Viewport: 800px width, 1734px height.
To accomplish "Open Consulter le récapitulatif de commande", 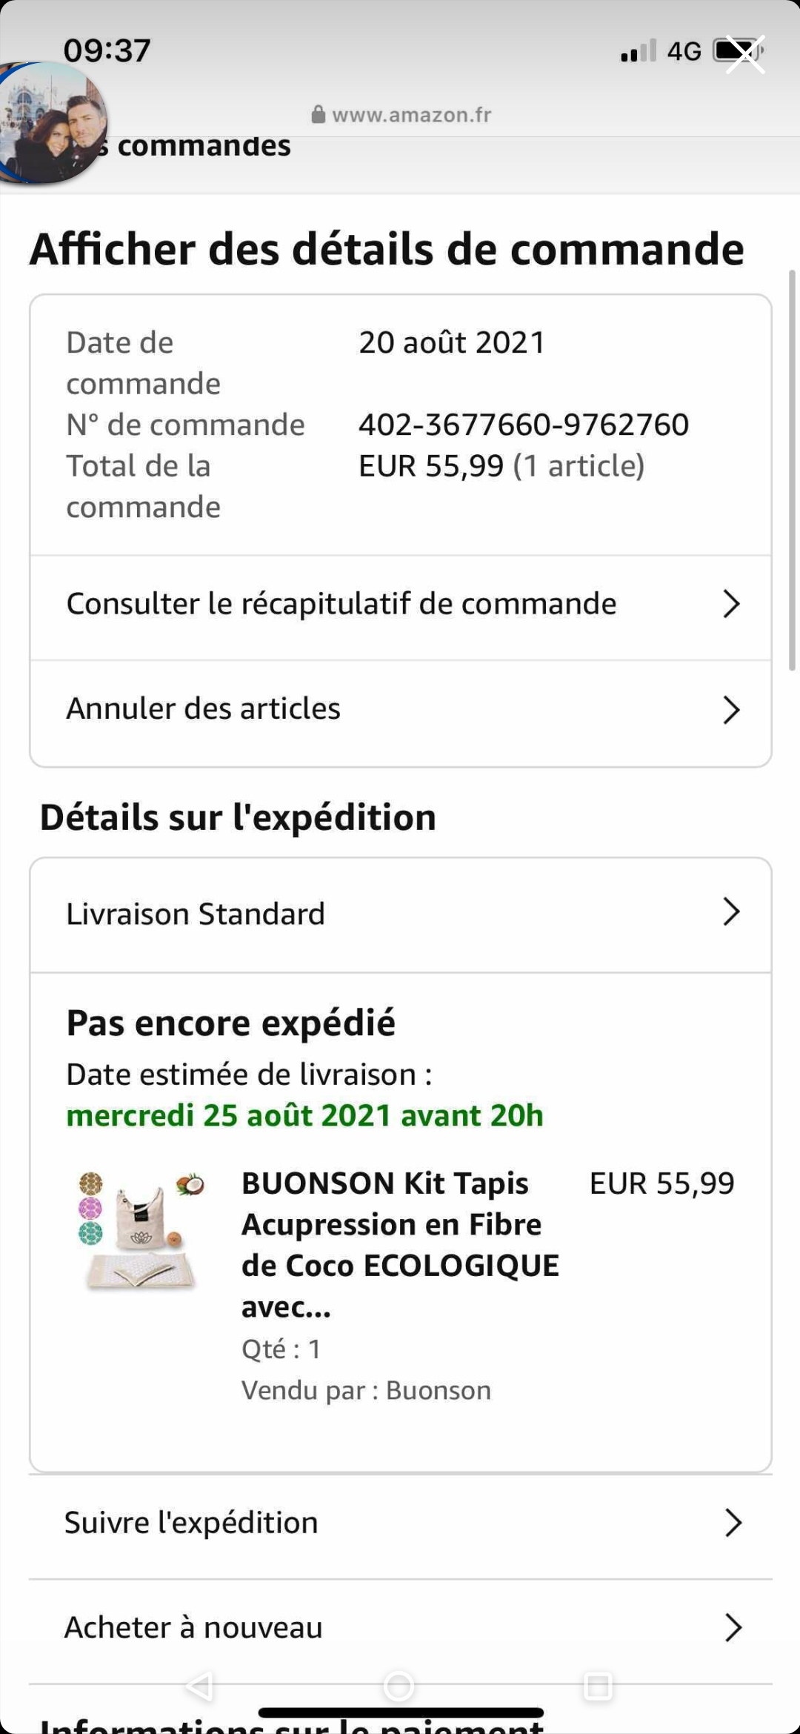I will [x=341, y=604].
